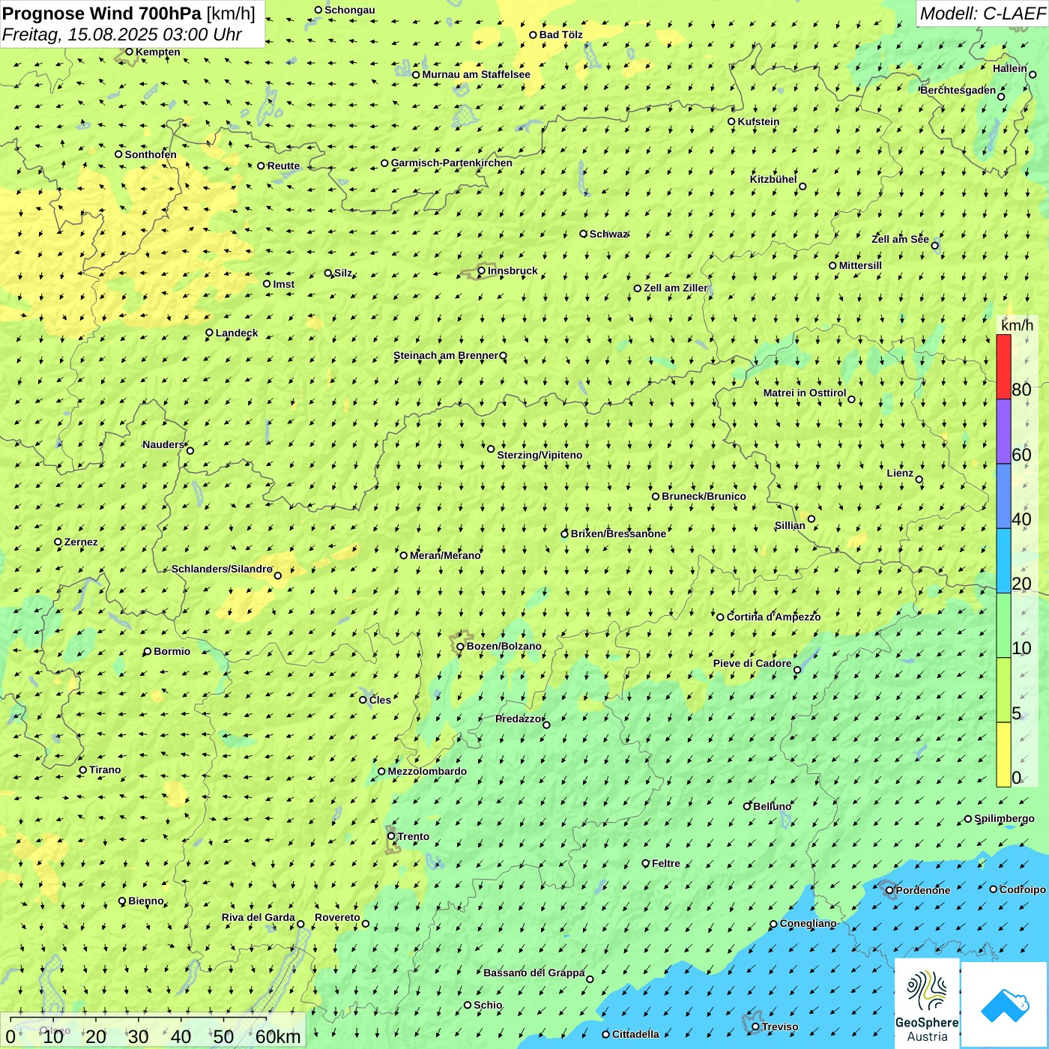This screenshot has height=1049, width=1049.
Task: Click the GeoSphere Austria logo
Action: coord(927,1003)
